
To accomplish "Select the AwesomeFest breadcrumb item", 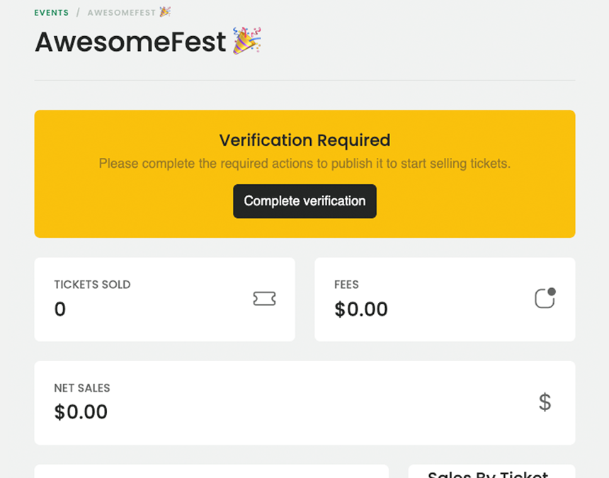I will (122, 13).
